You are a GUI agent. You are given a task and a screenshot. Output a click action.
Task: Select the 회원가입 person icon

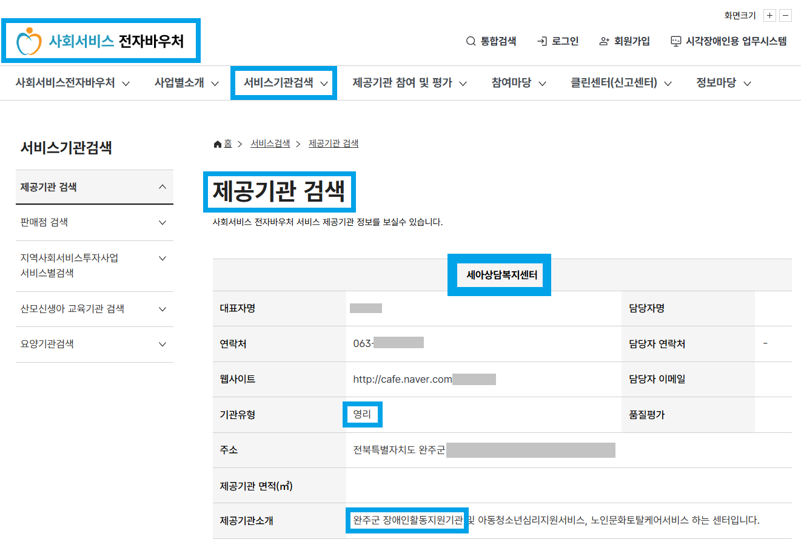click(603, 41)
